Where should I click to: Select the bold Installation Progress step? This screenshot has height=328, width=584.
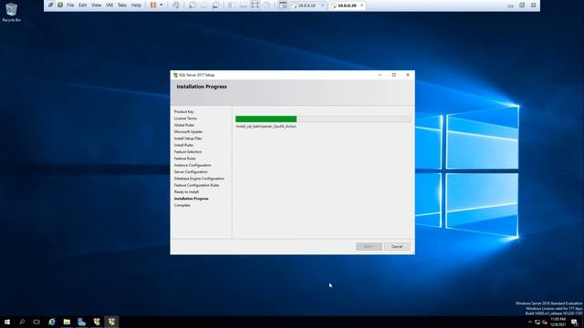(x=191, y=199)
